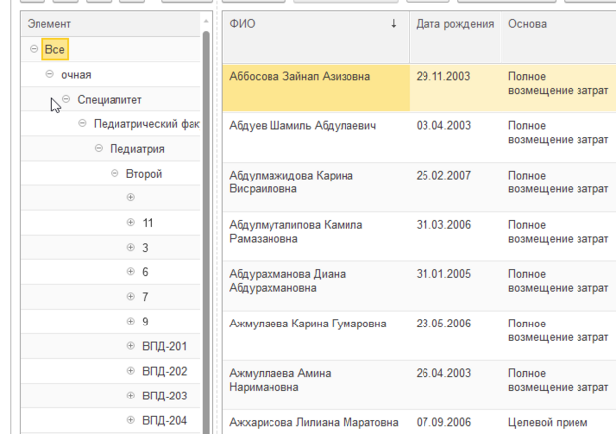Image resolution: width=616 pixels, height=434 pixels.
Task: Select the ВПД-204 tree item
Action: [164, 420]
